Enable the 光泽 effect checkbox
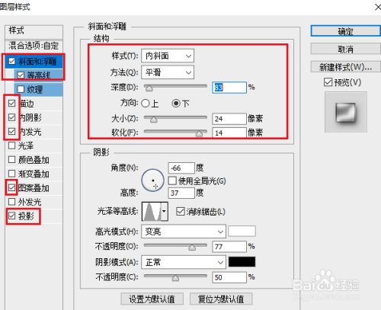The image size is (381, 310). [x=11, y=145]
